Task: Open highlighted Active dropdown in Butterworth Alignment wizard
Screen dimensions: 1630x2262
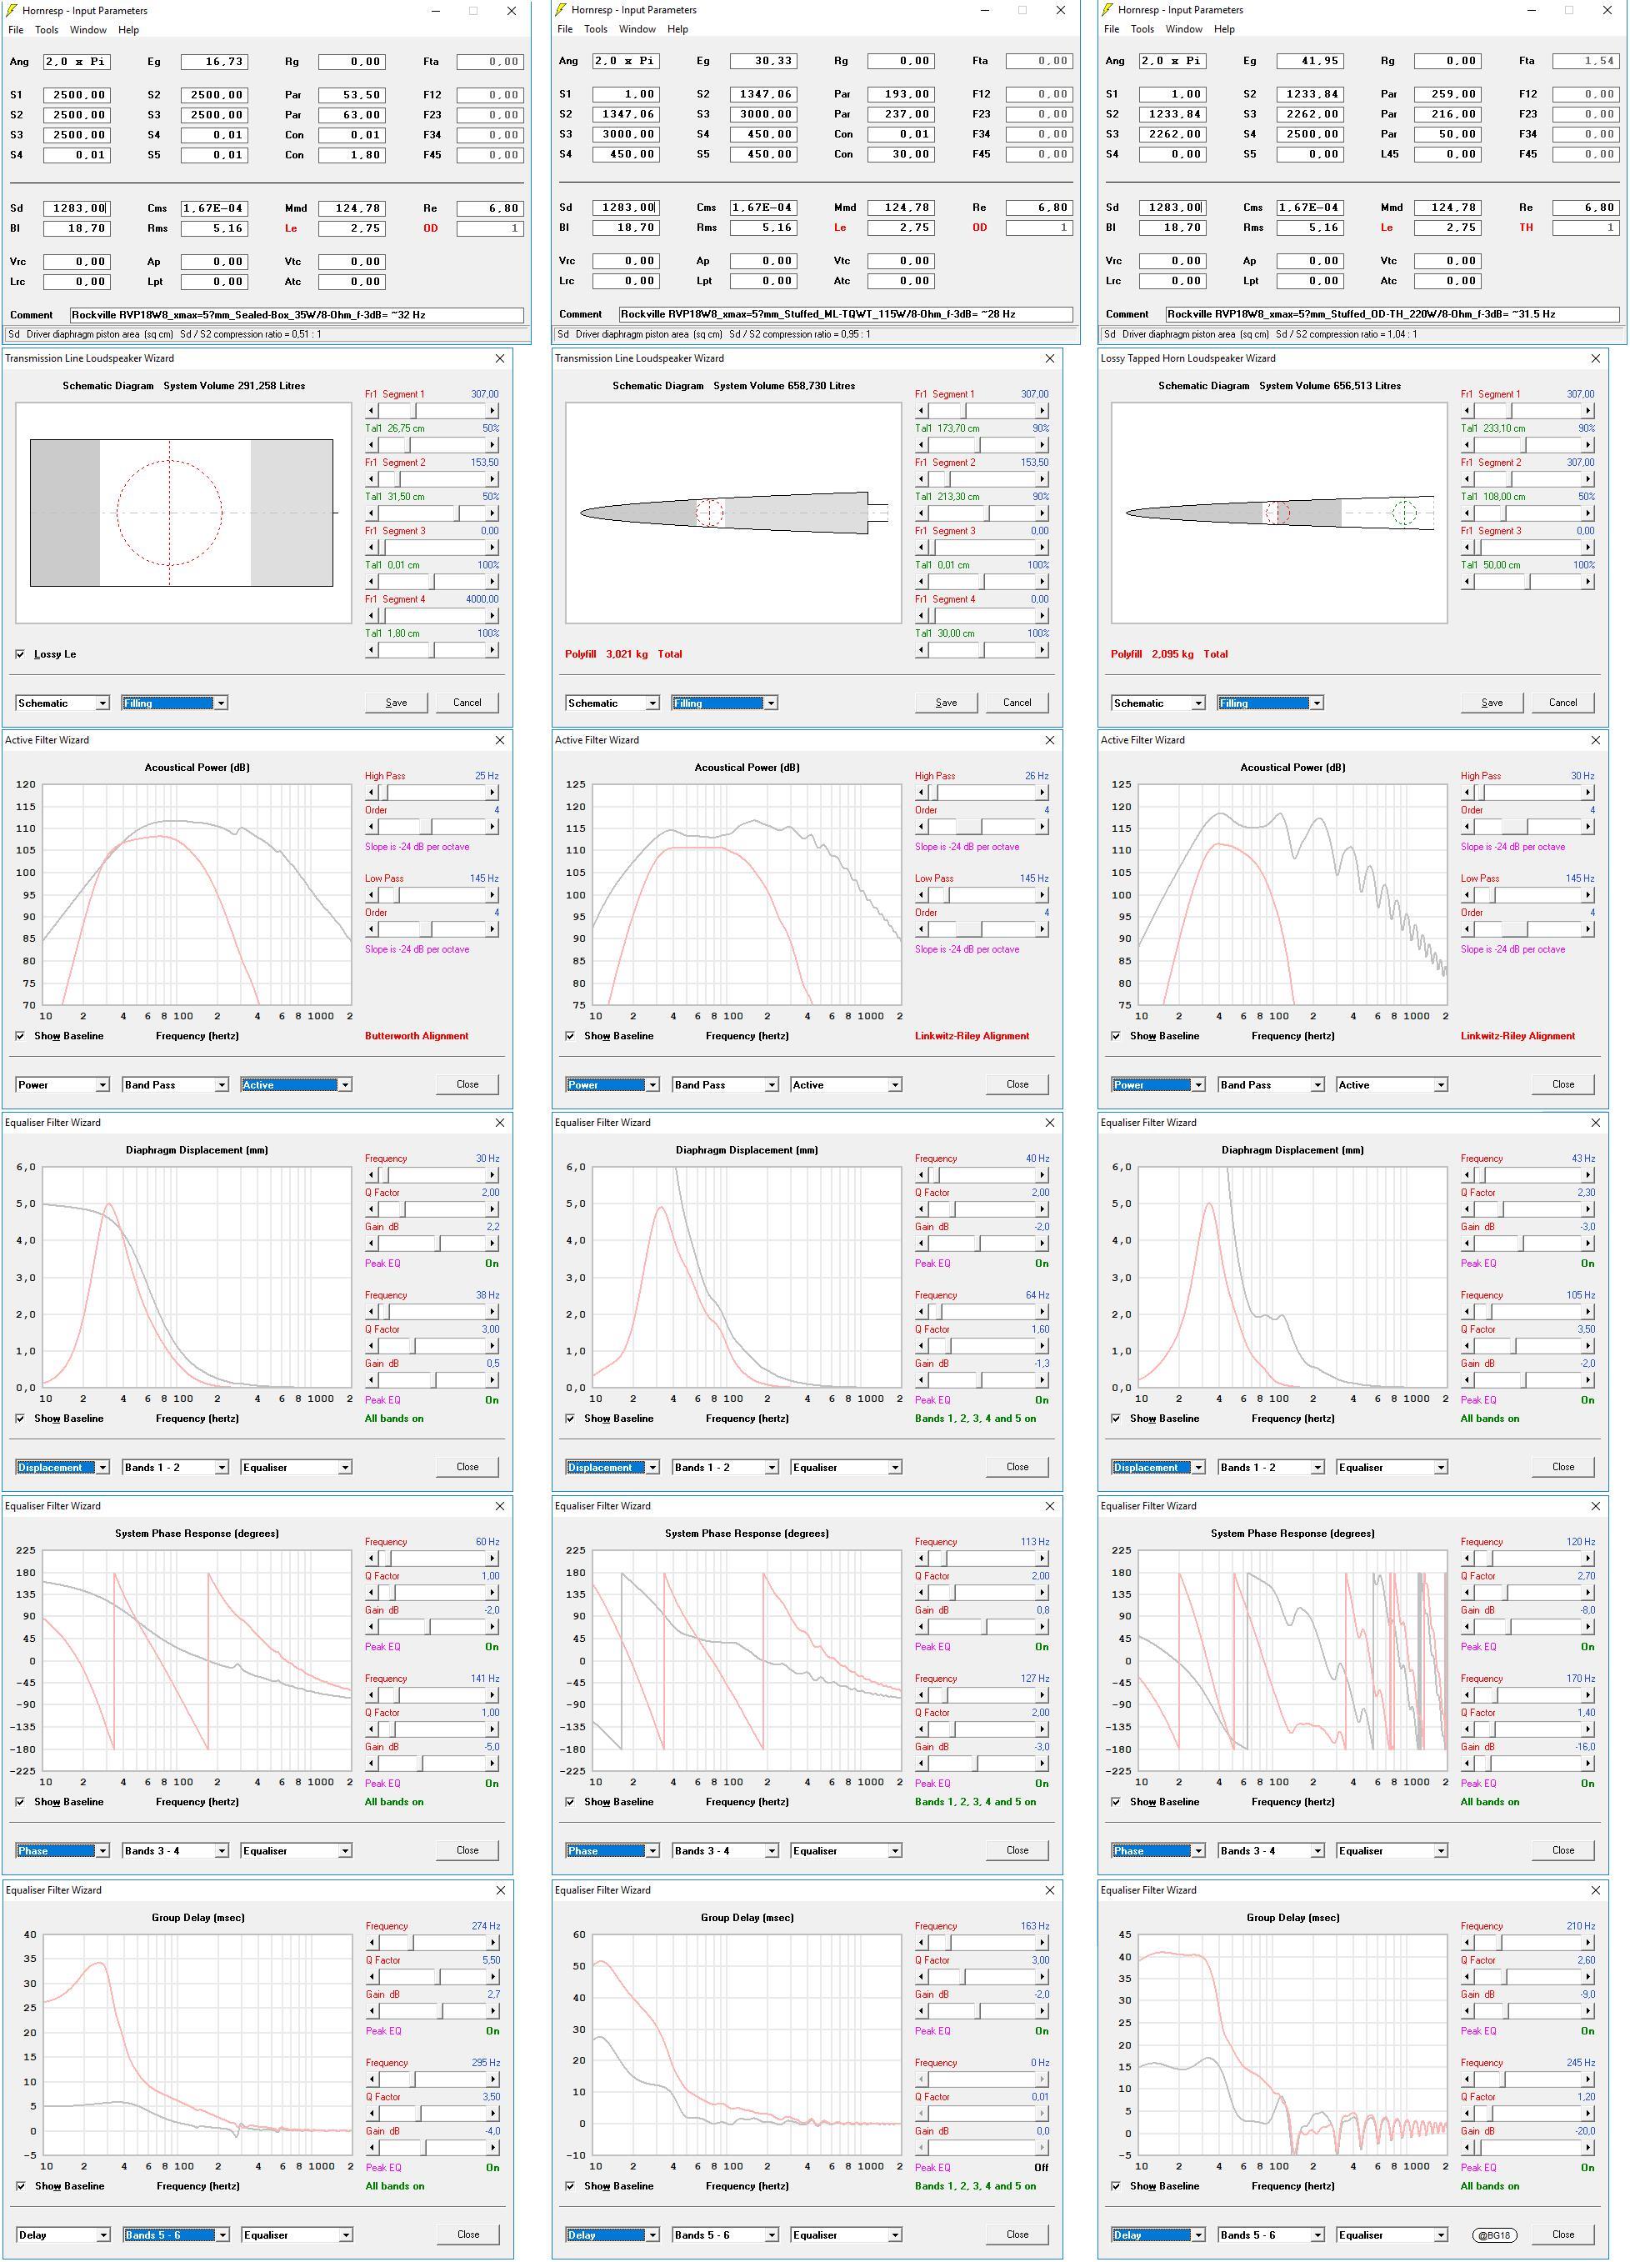Action: 297,1084
